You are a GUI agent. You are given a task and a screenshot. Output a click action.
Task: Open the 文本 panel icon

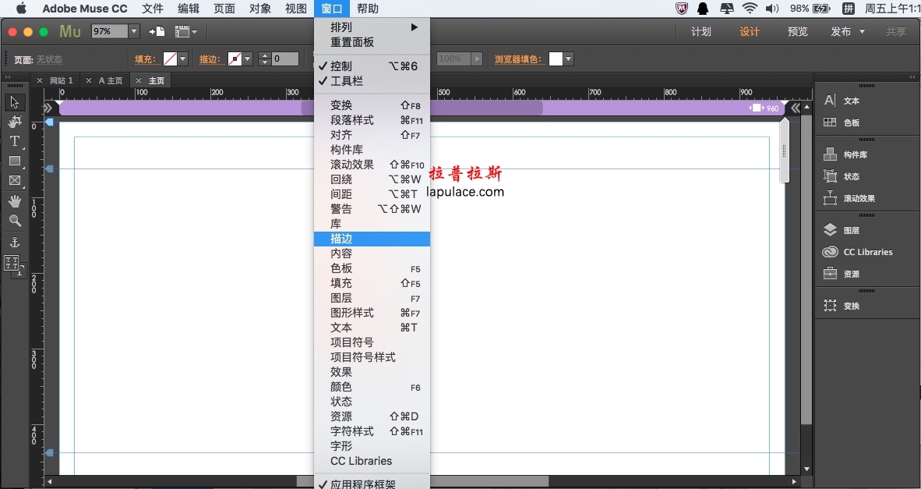(829, 101)
